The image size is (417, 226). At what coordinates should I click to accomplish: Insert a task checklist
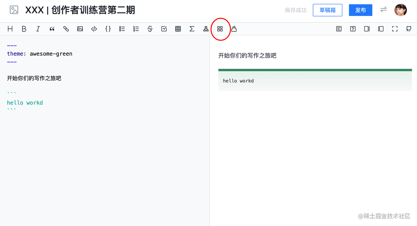click(164, 29)
